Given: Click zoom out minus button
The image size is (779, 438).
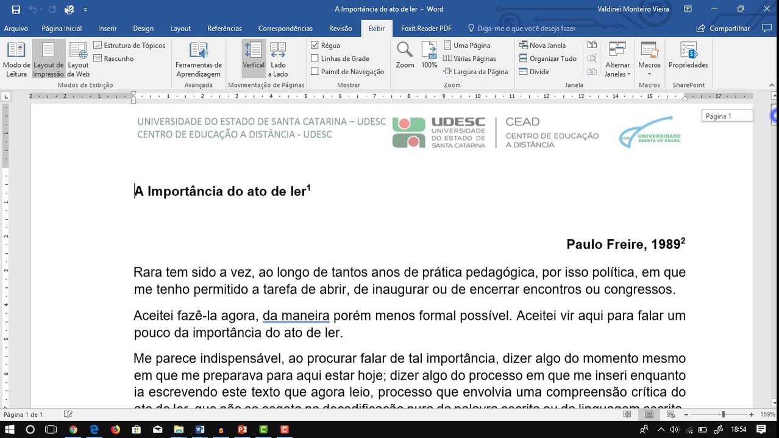Looking at the screenshot, I should tap(686, 414).
